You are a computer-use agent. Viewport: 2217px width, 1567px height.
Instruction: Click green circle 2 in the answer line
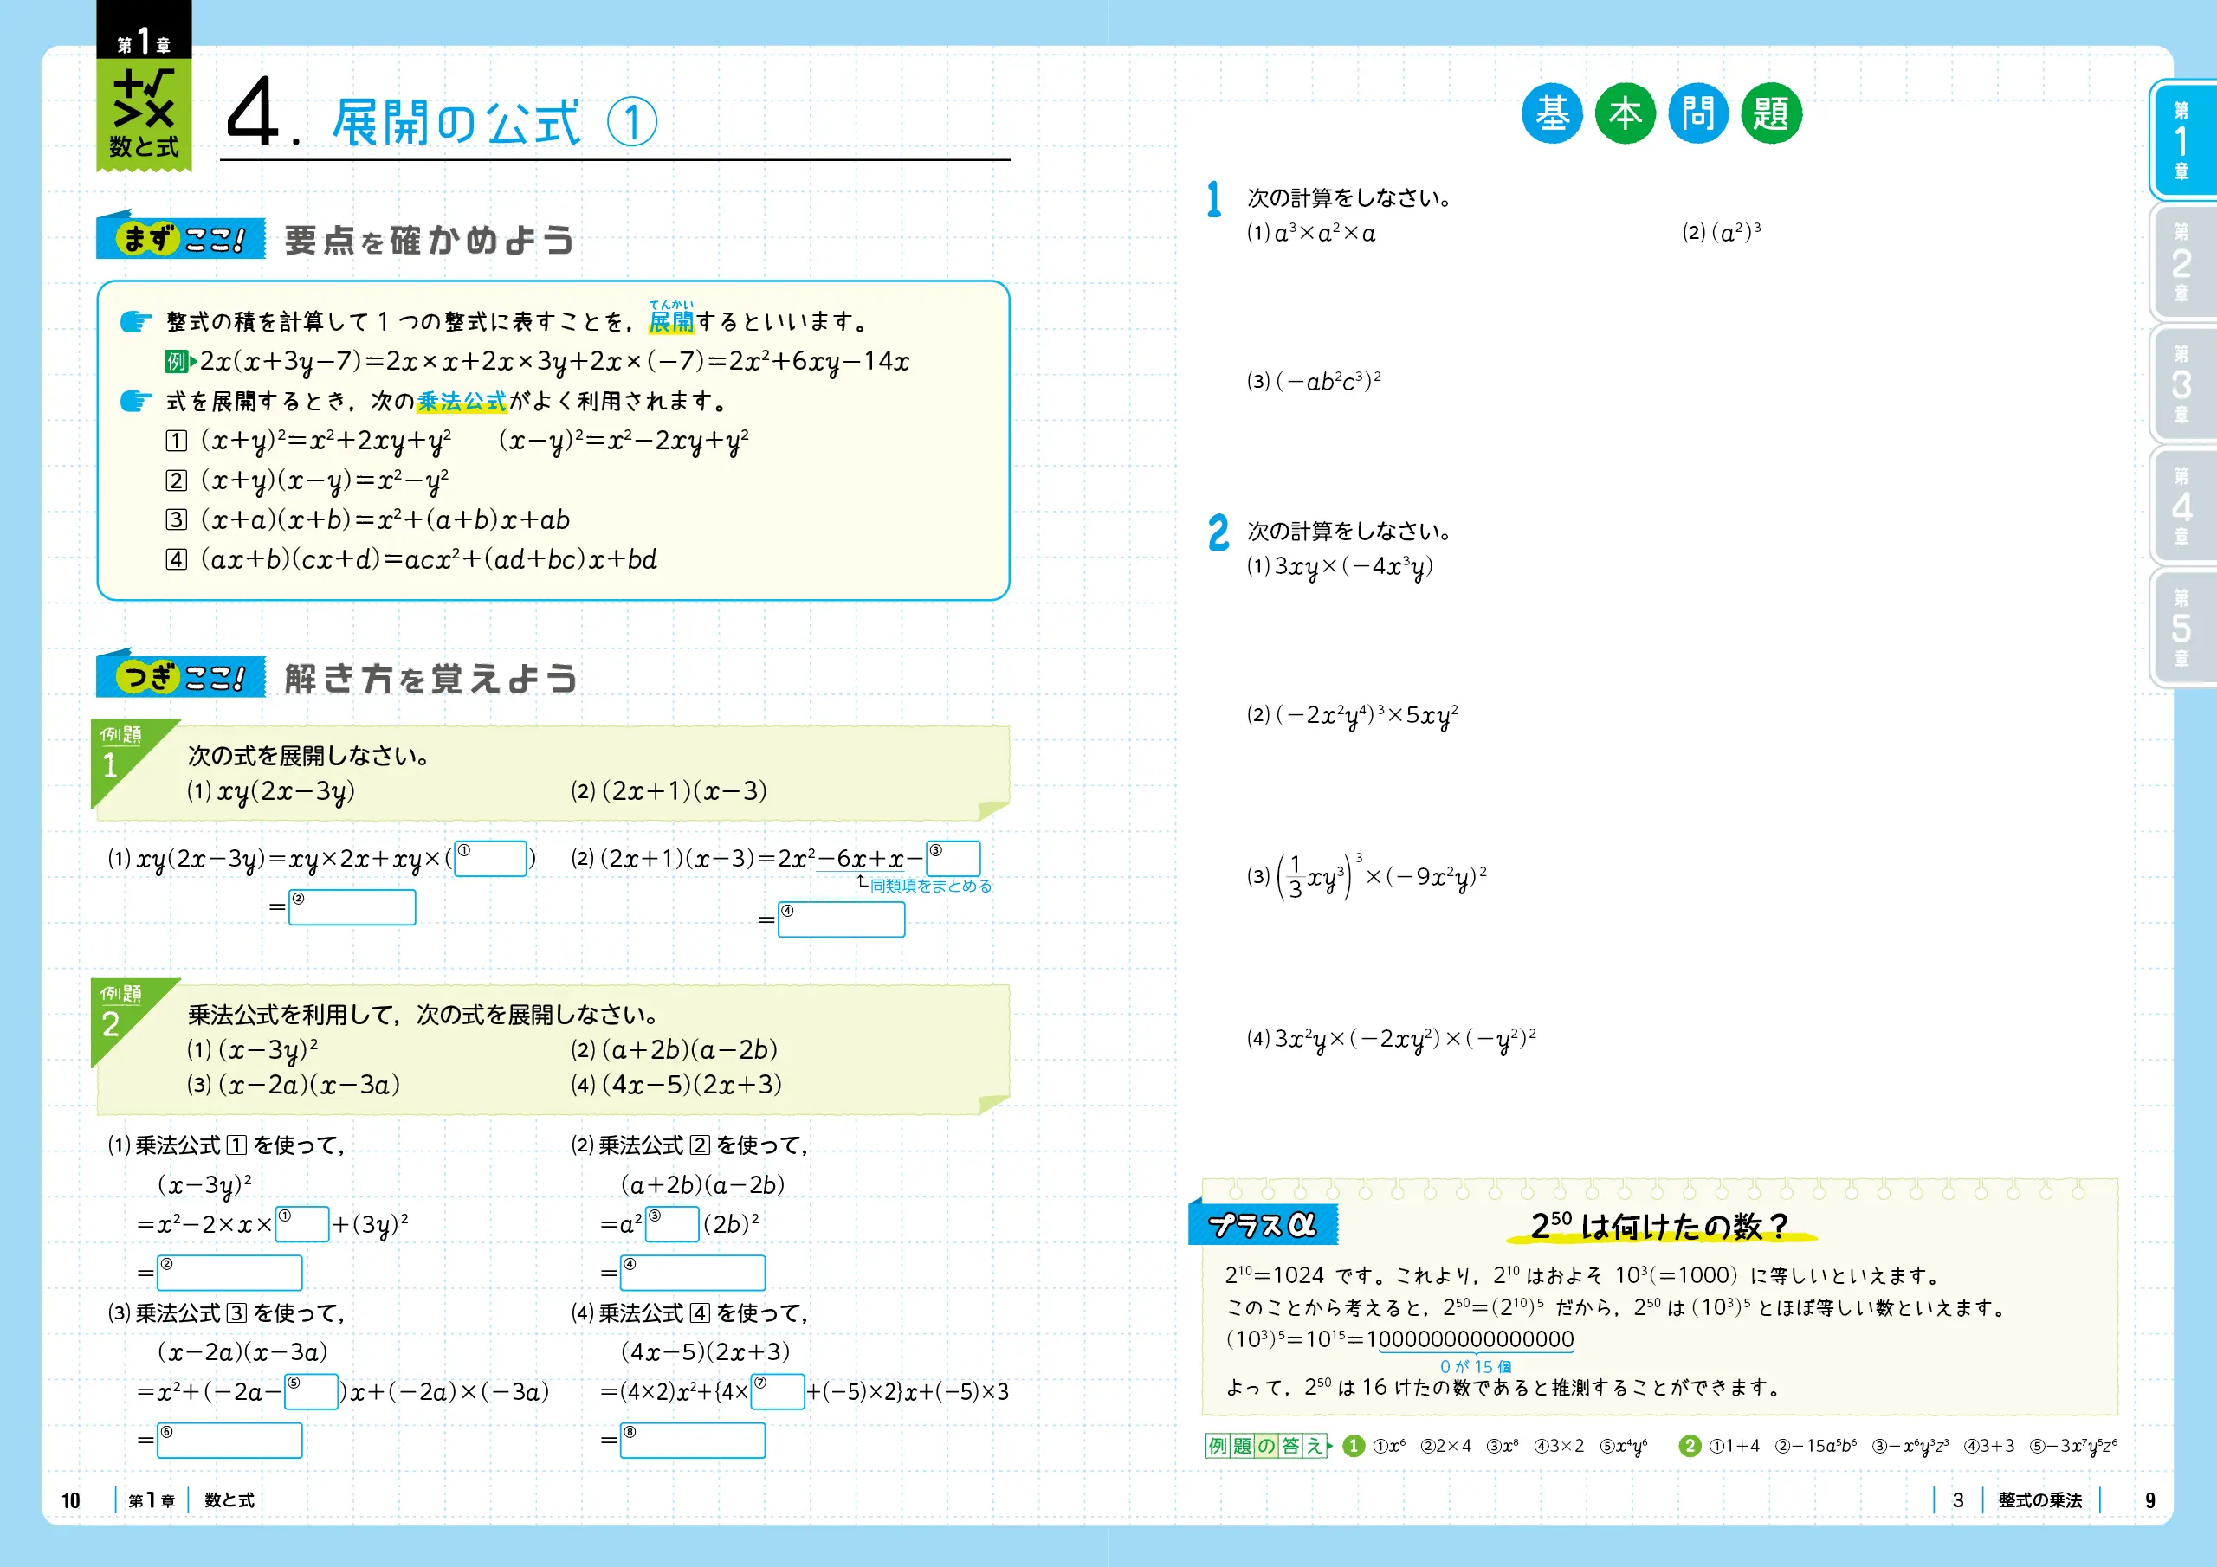coord(1689,1445)
